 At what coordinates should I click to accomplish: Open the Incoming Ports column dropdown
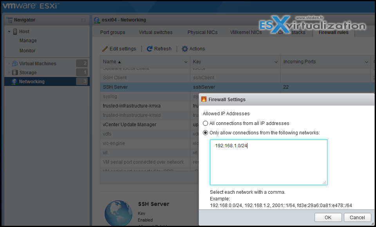pos(367,62)
